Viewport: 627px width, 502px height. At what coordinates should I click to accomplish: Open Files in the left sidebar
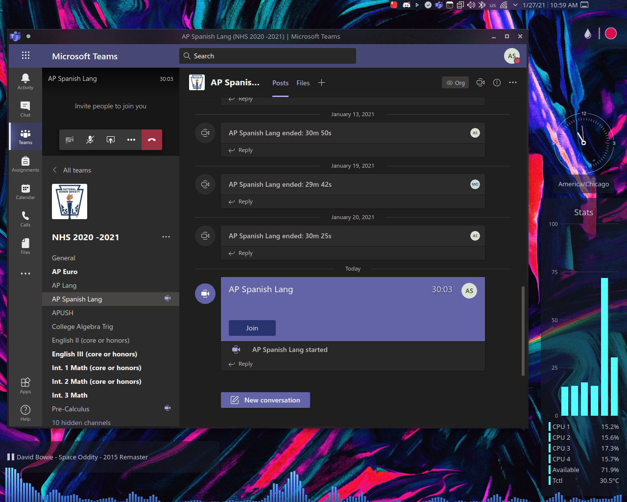25,246
